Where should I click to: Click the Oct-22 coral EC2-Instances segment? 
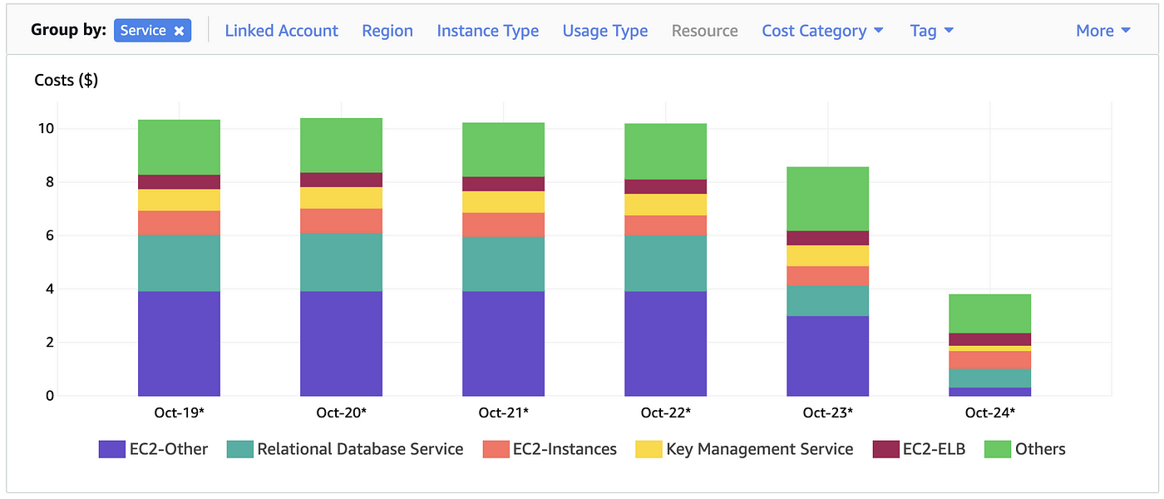pos(666,225)
